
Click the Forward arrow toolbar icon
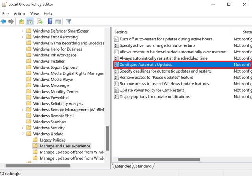(11, 21)
